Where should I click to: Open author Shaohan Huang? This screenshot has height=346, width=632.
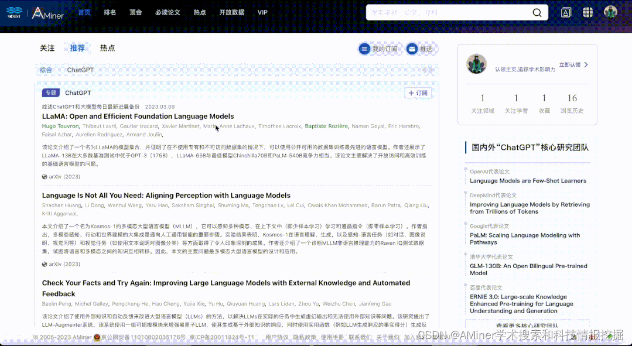tap(61, 205)
